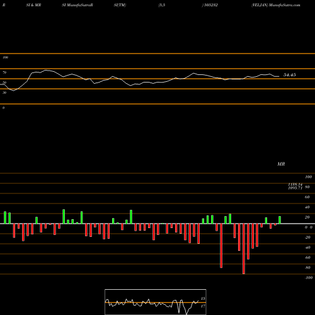This screenshot has height=315, width=315.
Task: Click the MR axis label -60
Action: [x=307, y=258]
